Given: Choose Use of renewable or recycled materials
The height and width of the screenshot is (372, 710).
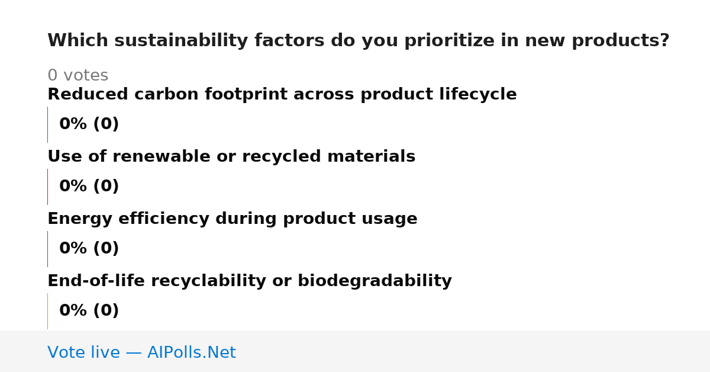Looking at the screenshot, I should tap(231, 157).
